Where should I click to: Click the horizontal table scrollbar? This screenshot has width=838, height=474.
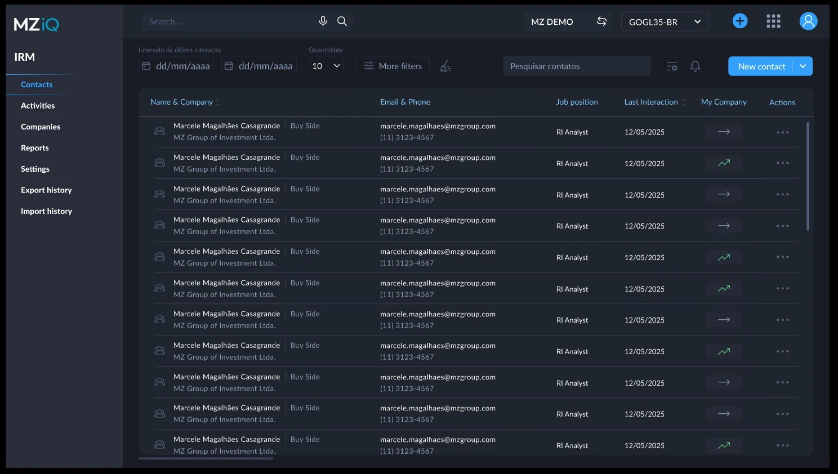click(206, 458)
